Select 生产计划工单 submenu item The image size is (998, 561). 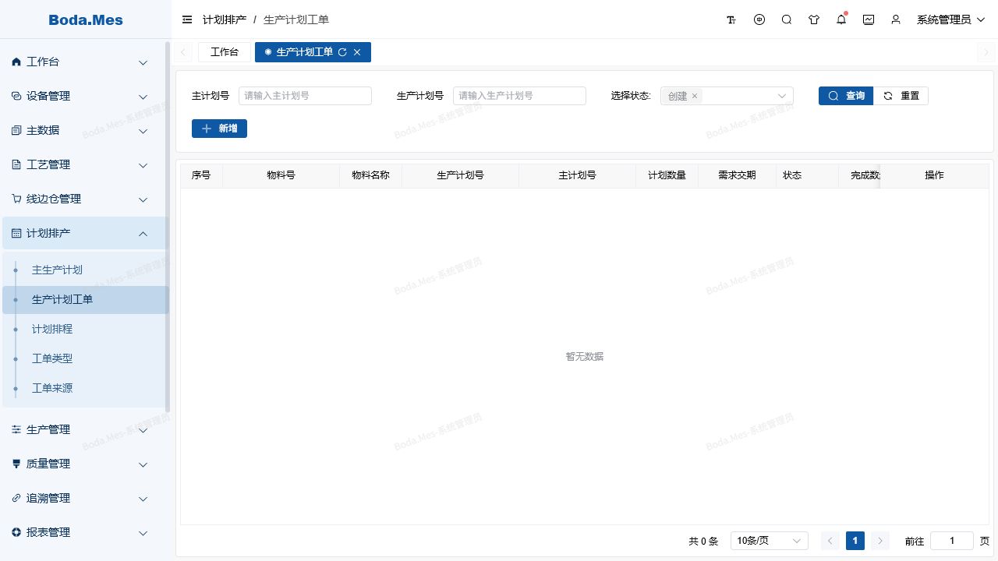(86, 300)
